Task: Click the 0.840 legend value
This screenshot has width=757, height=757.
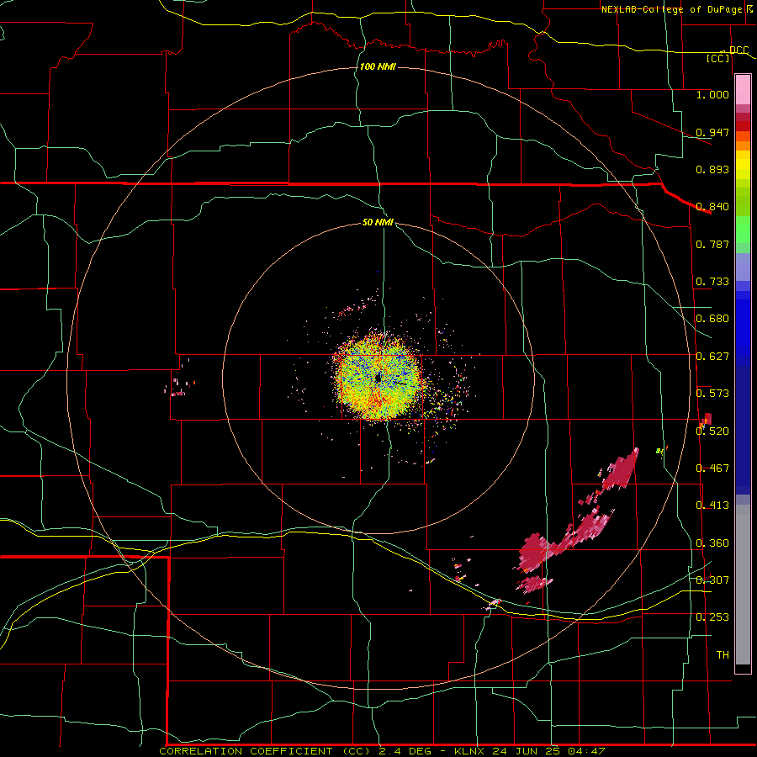Action: coord(712,207)
